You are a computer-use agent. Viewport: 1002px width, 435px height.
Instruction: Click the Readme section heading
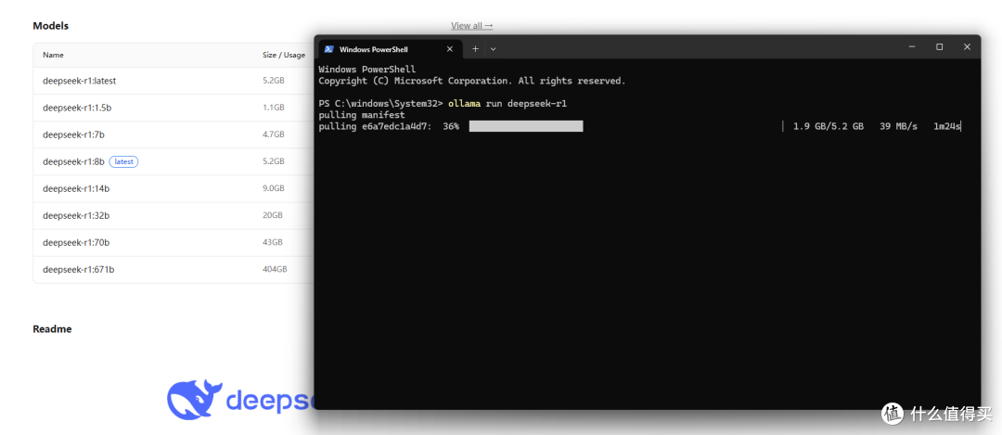(x=52, y=329)
